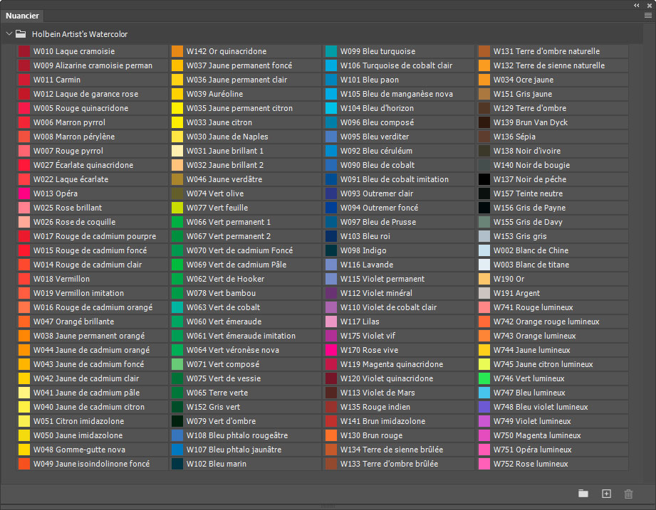Choose the W074 Vert olive swatch
This screenshot has width=656, height=510.
coord(177,193)
